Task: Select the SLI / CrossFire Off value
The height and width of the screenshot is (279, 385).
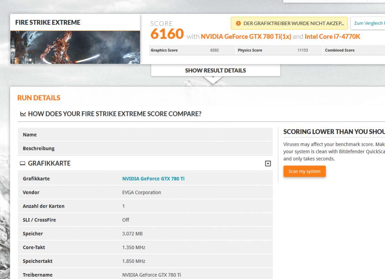Action: [x=126, y=220]
